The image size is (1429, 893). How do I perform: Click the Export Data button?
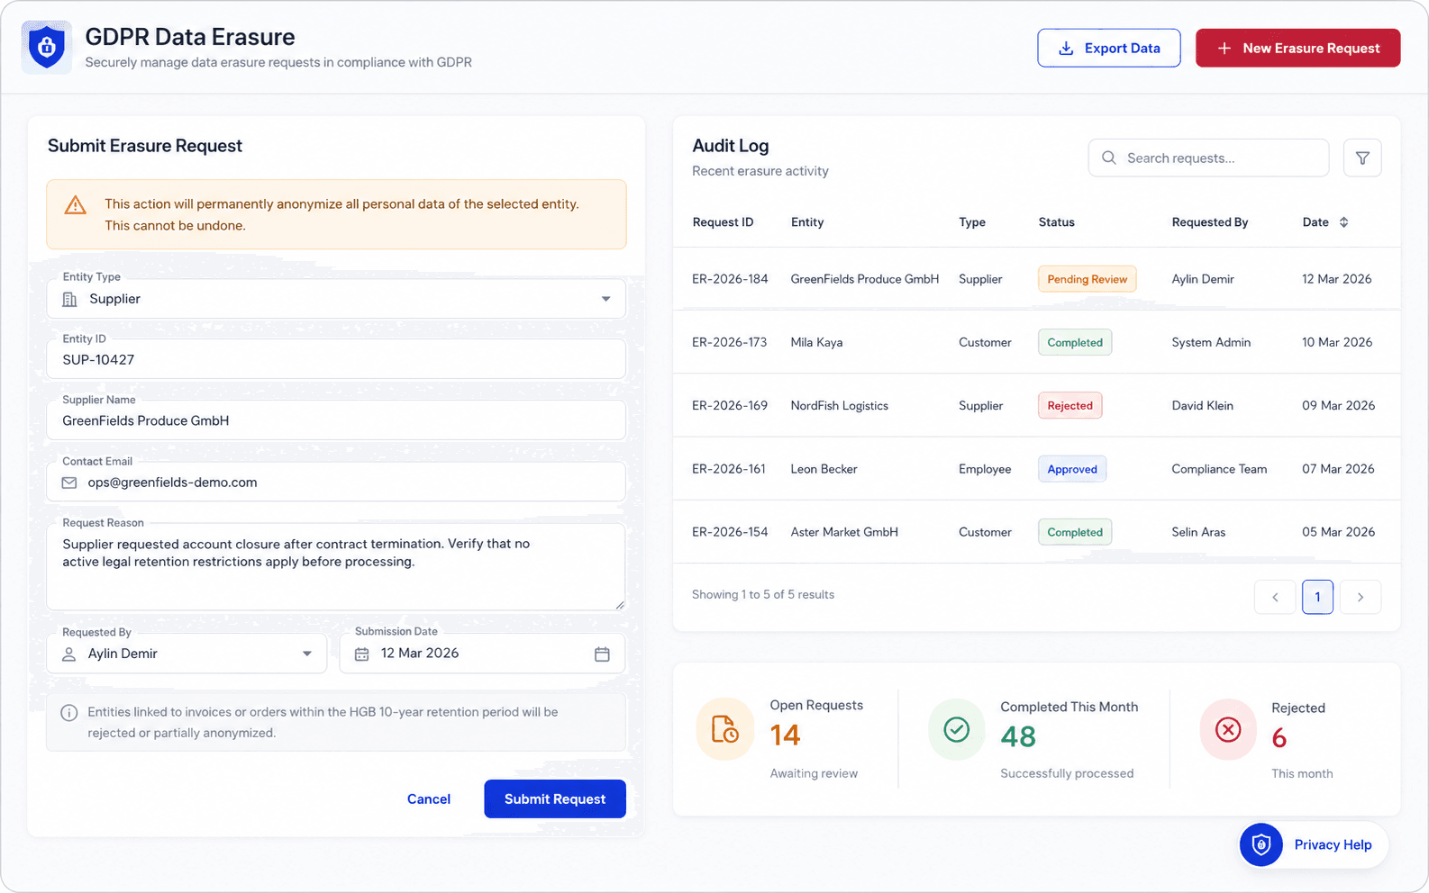(1108, 48)
